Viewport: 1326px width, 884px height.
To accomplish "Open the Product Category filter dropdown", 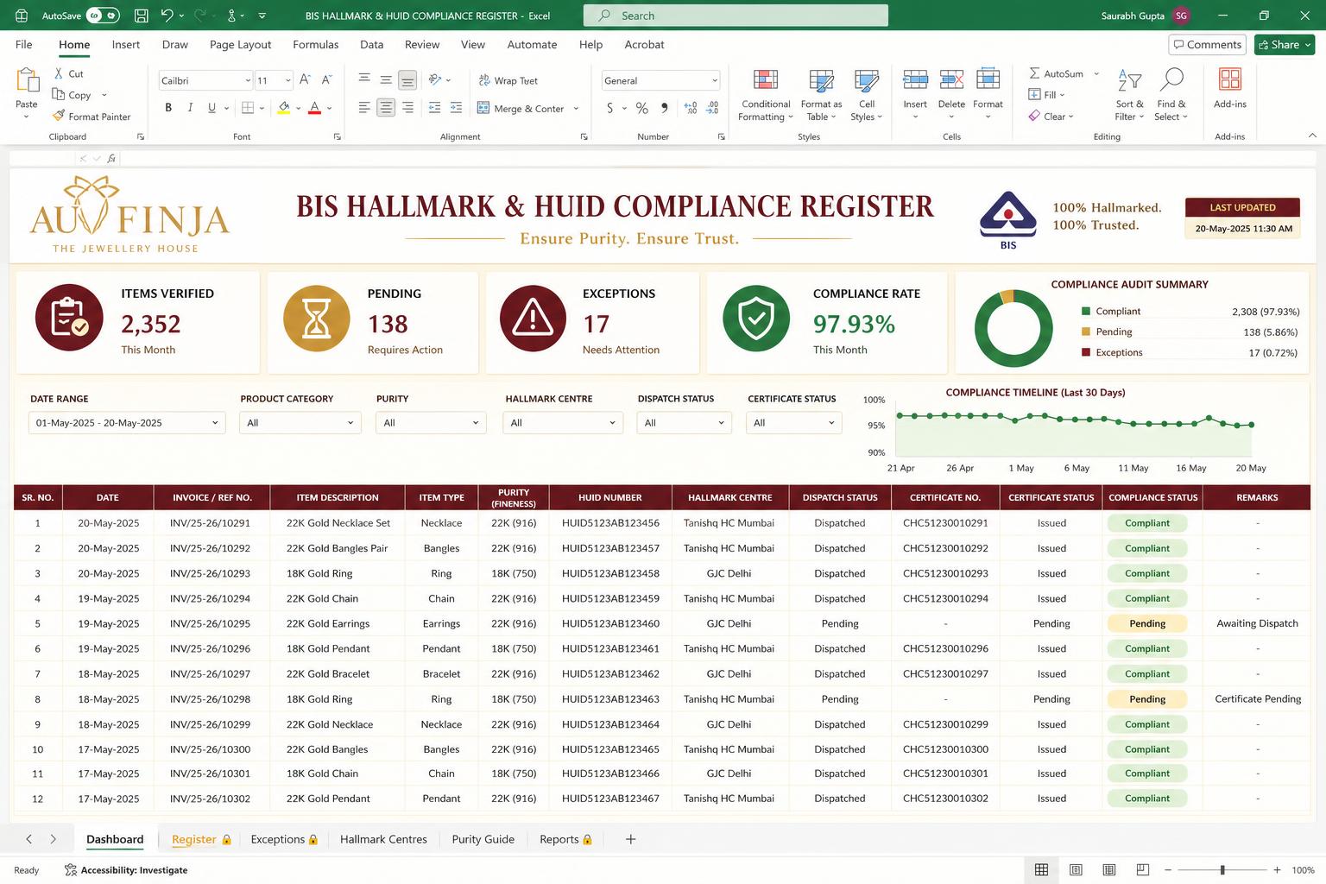I will (300, 423).
